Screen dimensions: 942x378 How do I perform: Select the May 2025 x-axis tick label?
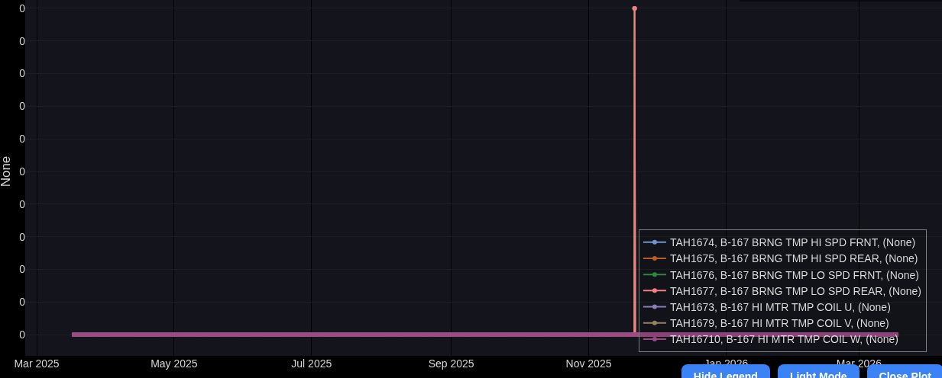(x=173, y=364)
